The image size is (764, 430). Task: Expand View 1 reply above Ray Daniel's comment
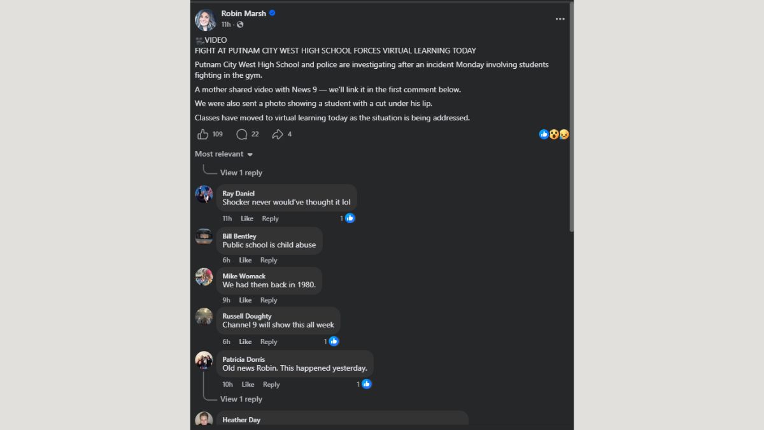pyautogui.click(x=241, y=173)
